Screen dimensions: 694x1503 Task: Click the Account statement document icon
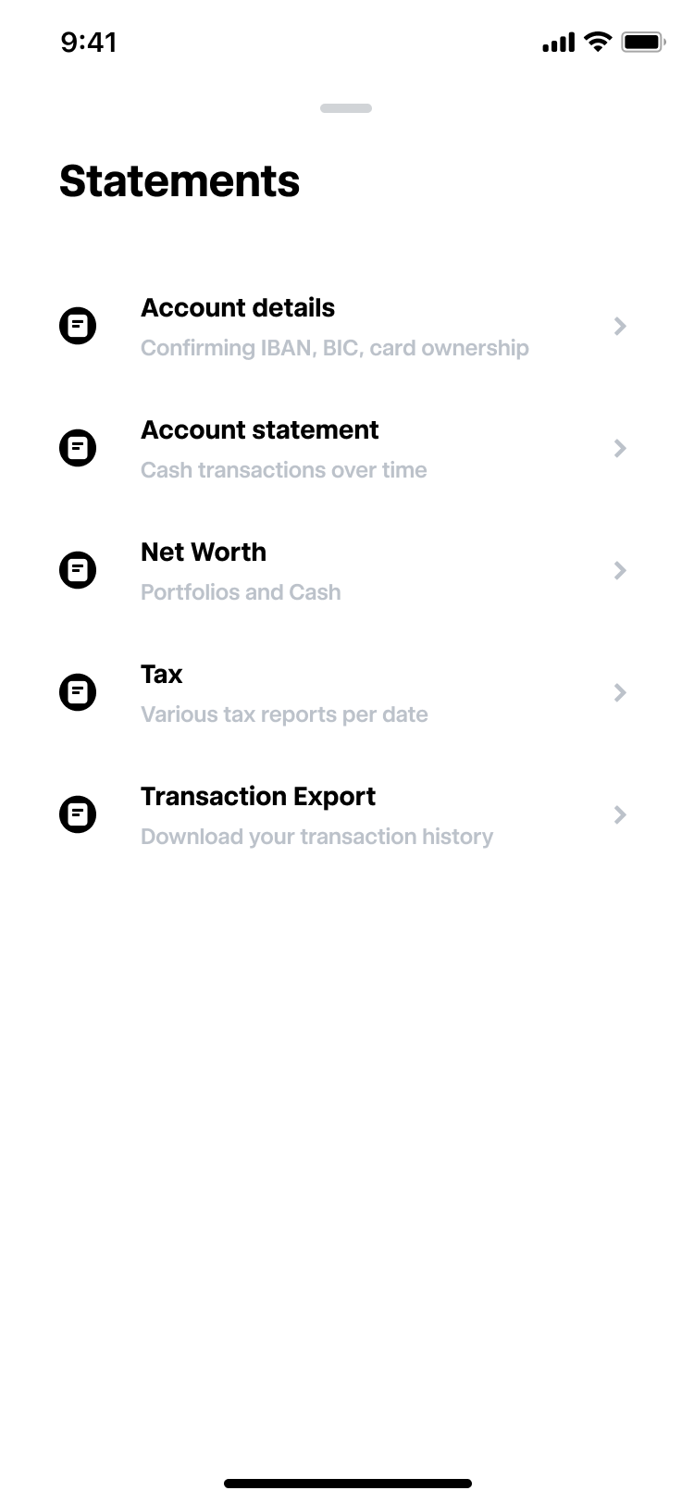78,449
